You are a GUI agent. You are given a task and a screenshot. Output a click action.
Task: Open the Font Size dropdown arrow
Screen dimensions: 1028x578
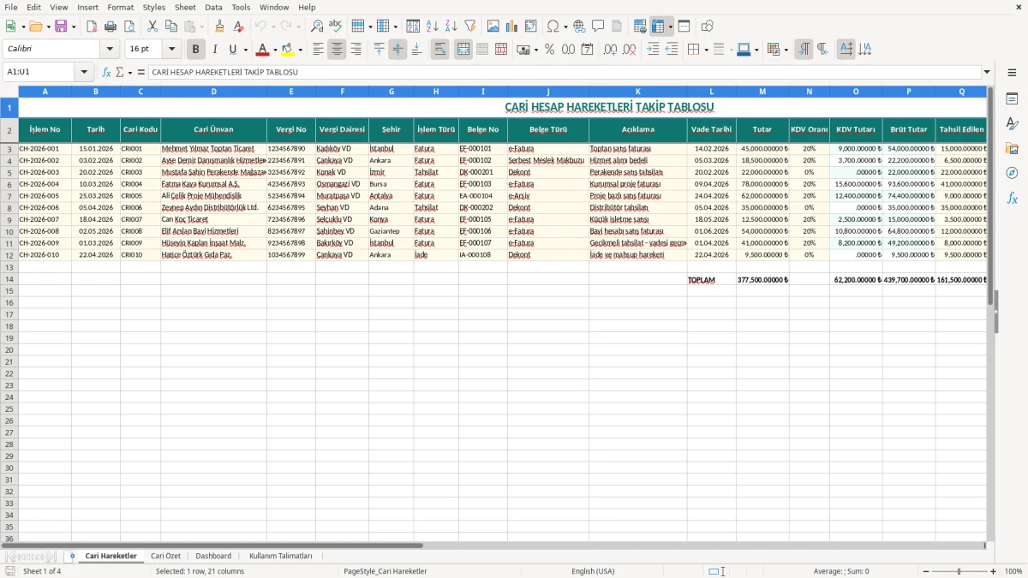(x=172, y=50)
